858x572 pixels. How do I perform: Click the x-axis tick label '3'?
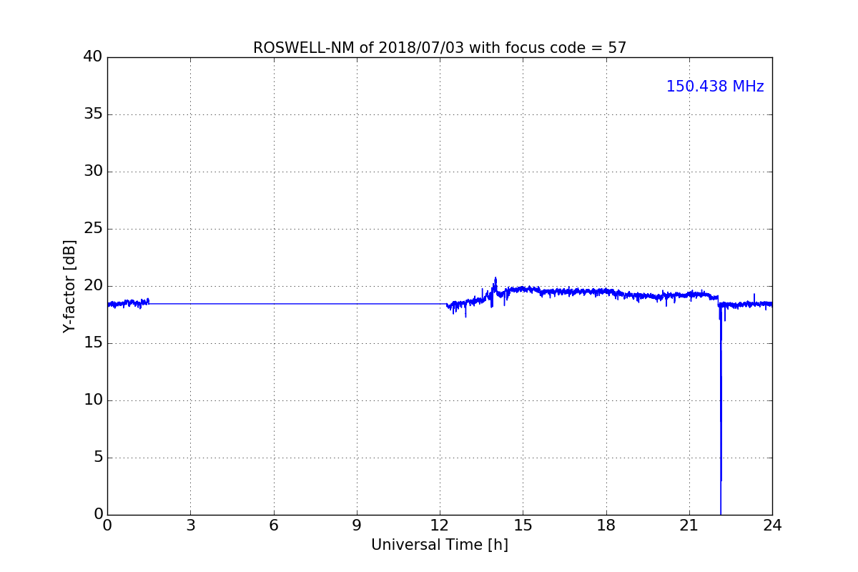tap(190, 526)
